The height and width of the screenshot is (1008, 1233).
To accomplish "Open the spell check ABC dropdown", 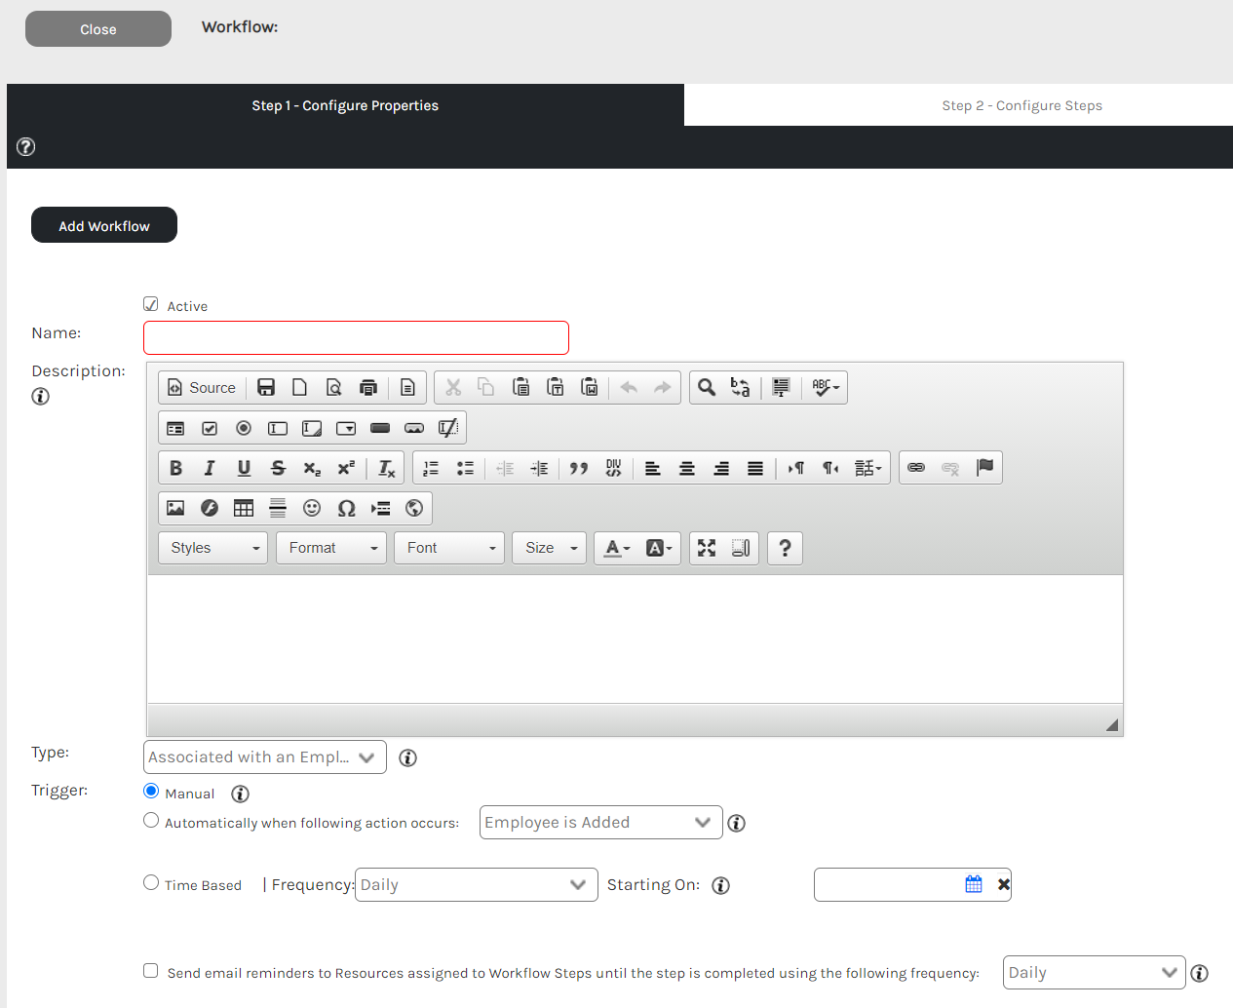I will (826, 388).
